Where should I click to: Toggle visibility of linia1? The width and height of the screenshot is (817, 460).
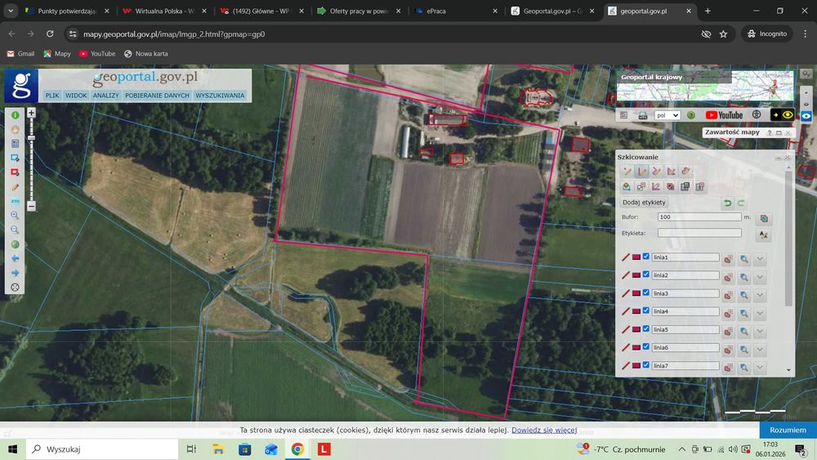point(646,257)
